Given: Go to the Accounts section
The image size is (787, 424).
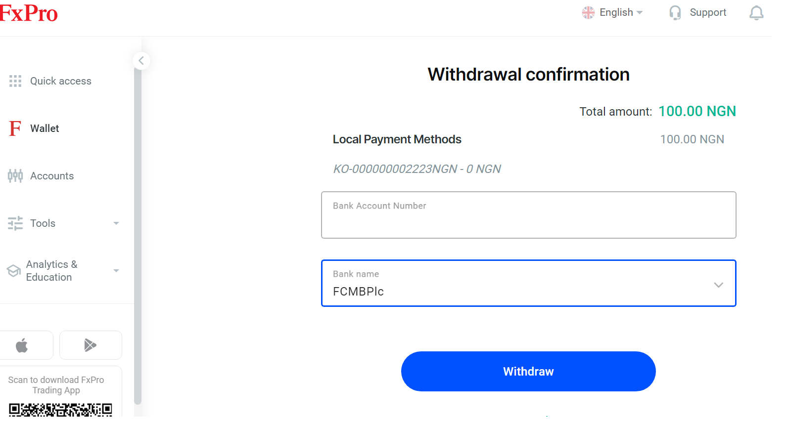Looking at the screenshot, I should [52, 176].
